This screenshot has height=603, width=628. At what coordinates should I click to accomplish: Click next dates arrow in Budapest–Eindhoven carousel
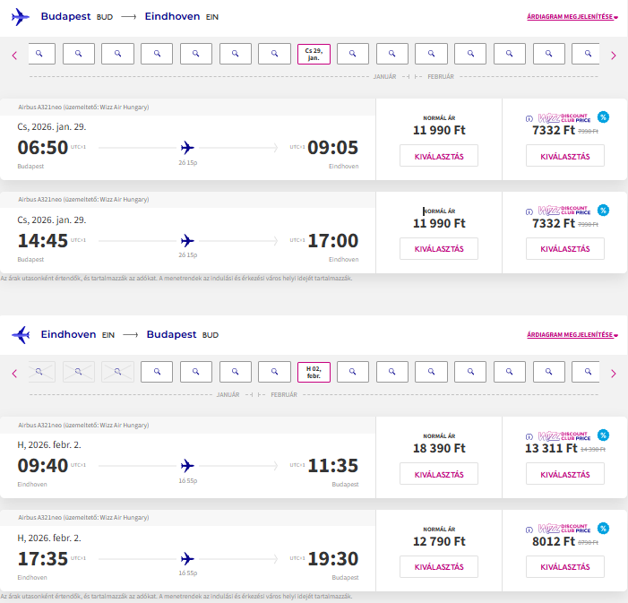[613, 56]
